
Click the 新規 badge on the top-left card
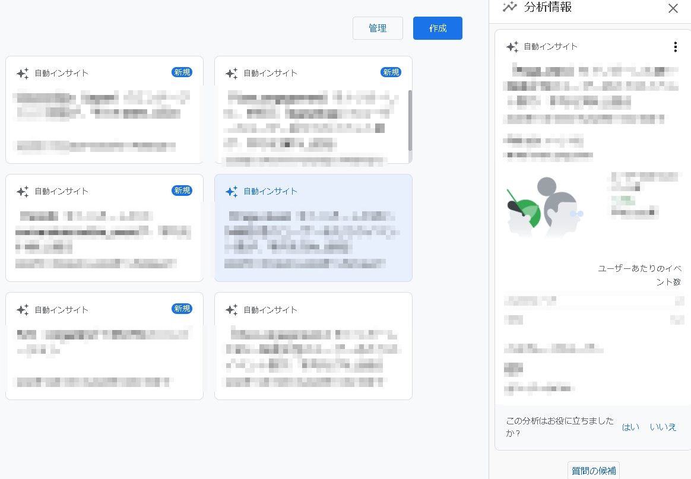[182, 72]
